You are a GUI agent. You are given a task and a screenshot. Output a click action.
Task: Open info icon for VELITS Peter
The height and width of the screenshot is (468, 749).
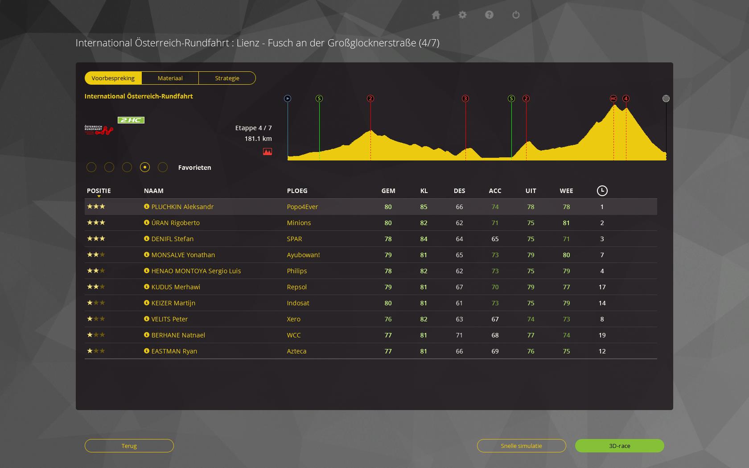coord(146,319)
